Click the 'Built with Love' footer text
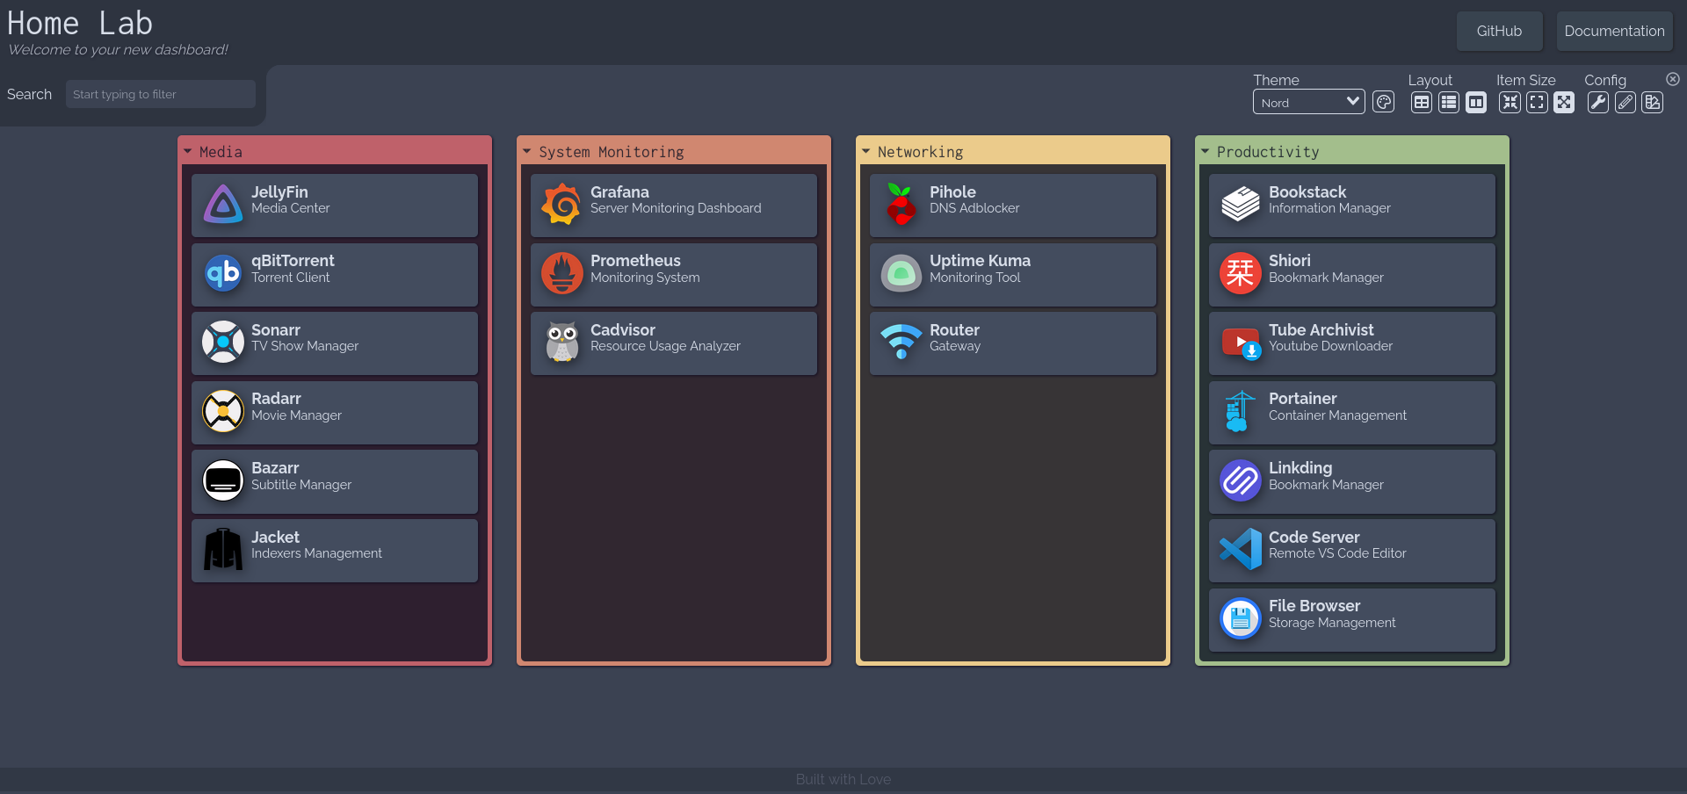This screenshot has height=794, width=1687. 843,779
